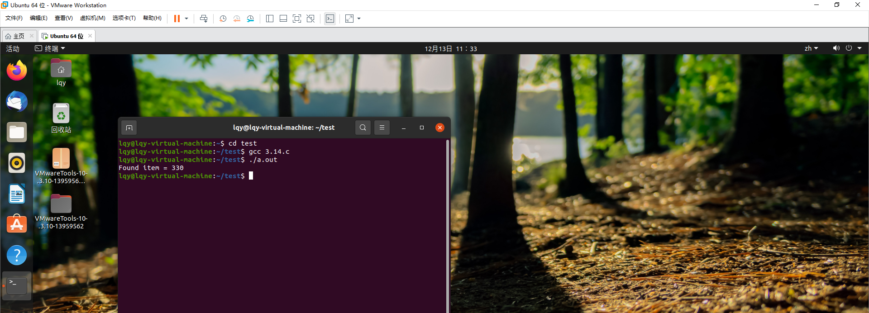Take a snapshot of the virtual machine
This screenshot has width=869, height=313.
[223, 19]
